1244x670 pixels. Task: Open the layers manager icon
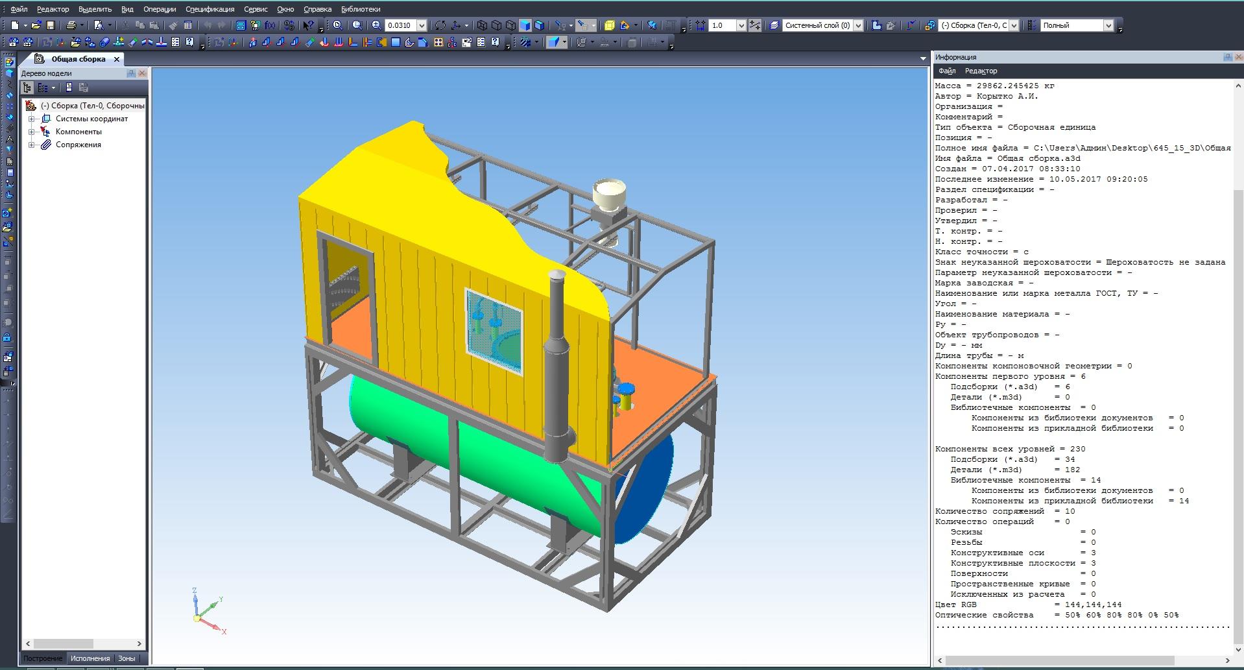click(774, 25)
